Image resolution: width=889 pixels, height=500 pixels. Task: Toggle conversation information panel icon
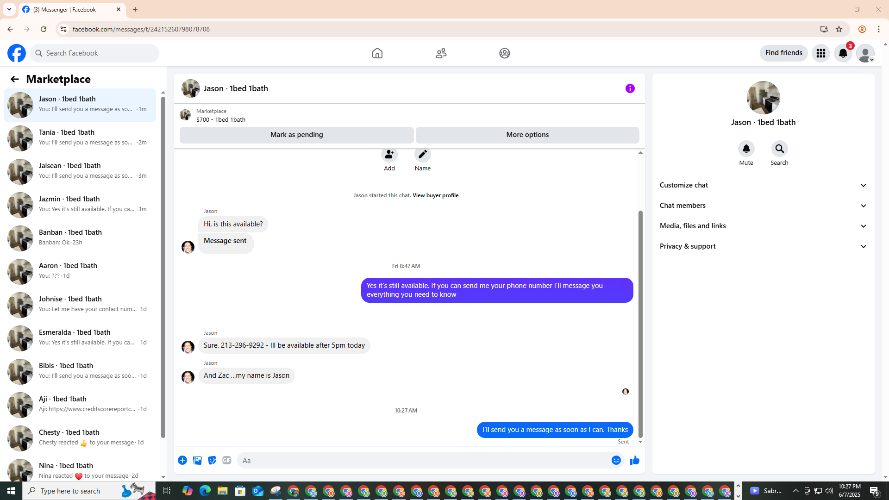tap(630, 88)
